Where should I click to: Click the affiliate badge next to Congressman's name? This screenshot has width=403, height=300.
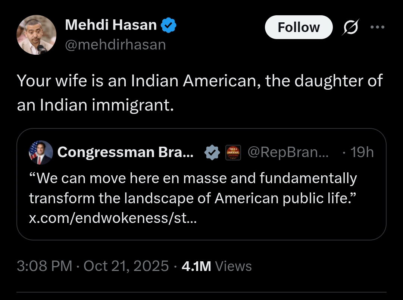click(x=233, y=152)
